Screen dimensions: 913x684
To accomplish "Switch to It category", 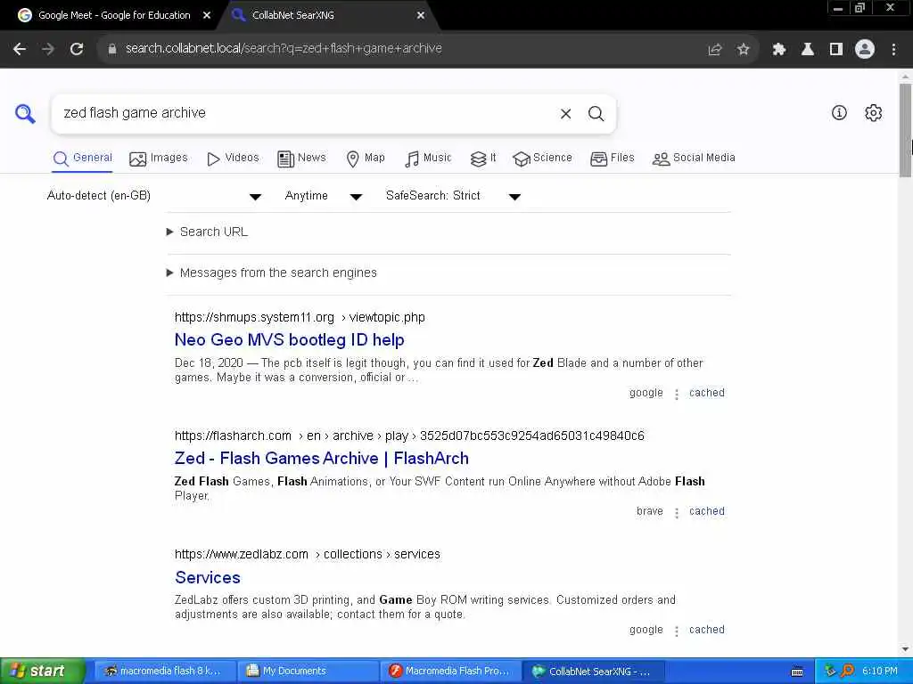I will [483, 159].
